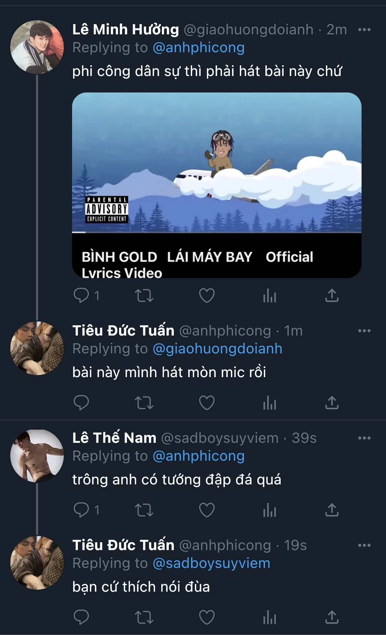Image resolution: width=386 pixels, height=635 pixels.
Task: Click the @giaohuongdoianh mention link
Action: tap(217, 349)
